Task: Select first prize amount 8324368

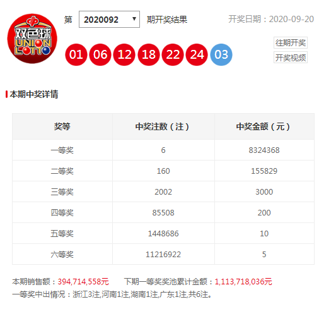Action: pos(264,150)
